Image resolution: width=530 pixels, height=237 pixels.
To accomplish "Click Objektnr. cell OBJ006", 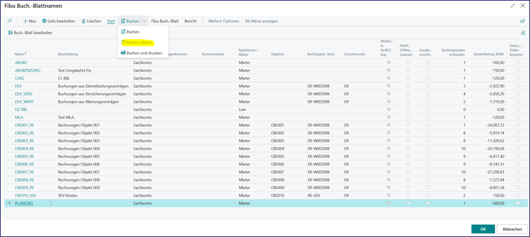I will [x=277, y=164].
